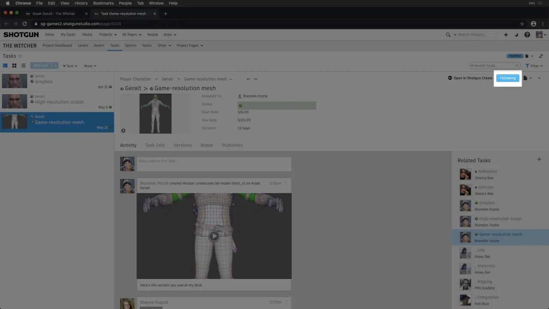Select the High-resolution sculpt task in list
The height and width of the screenshot is (309, 549).
[x=57, y=101]
